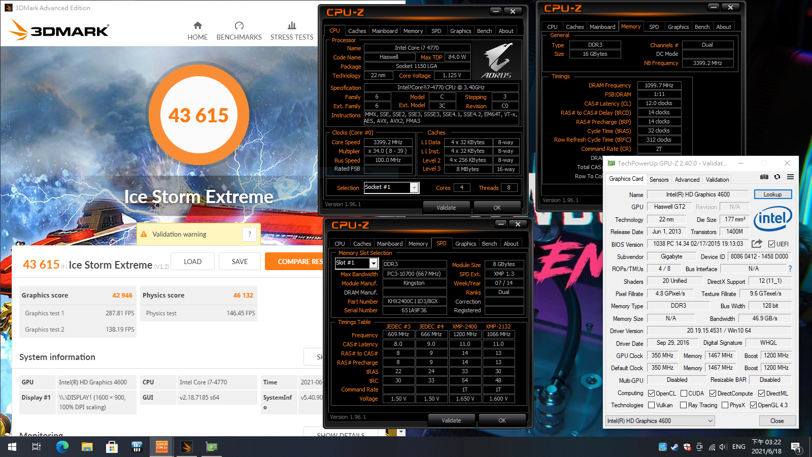Toggle the CUDA checkbox
The height and width of the screenshot is (457, 812).
(684, 394)
